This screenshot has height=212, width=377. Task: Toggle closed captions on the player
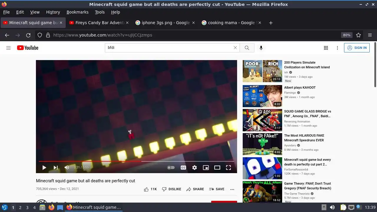tap(183, 168)
